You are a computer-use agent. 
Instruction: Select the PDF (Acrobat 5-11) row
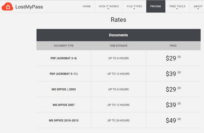coord(119,74)
